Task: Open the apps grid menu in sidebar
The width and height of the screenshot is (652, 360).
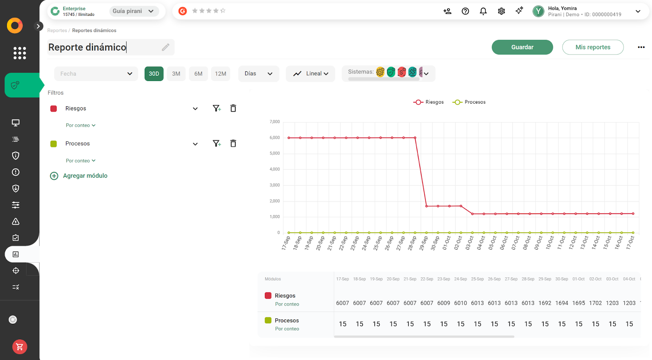Action: click(20, 53)
